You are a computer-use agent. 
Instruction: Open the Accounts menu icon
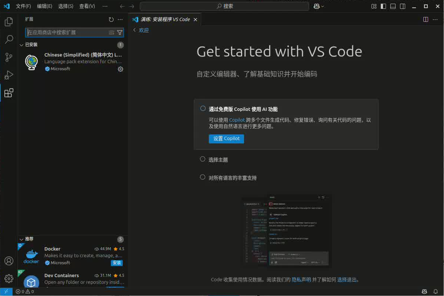pyautogui.click(x=9, y=261)
